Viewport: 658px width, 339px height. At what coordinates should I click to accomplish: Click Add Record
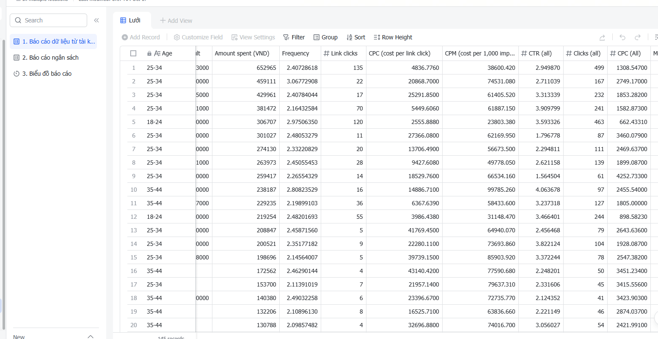click(141, 37)
